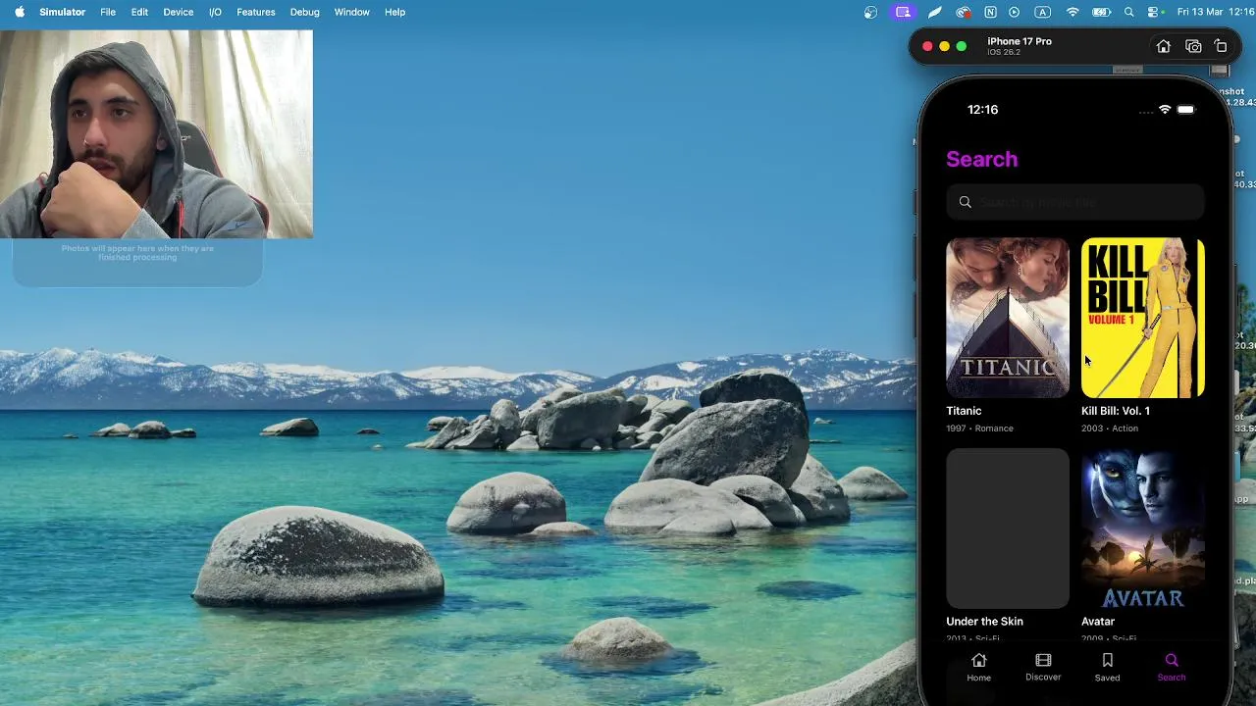This screenshot has width=1256, height=706.
Task: Open the Window menu
Action: [351, 12]
